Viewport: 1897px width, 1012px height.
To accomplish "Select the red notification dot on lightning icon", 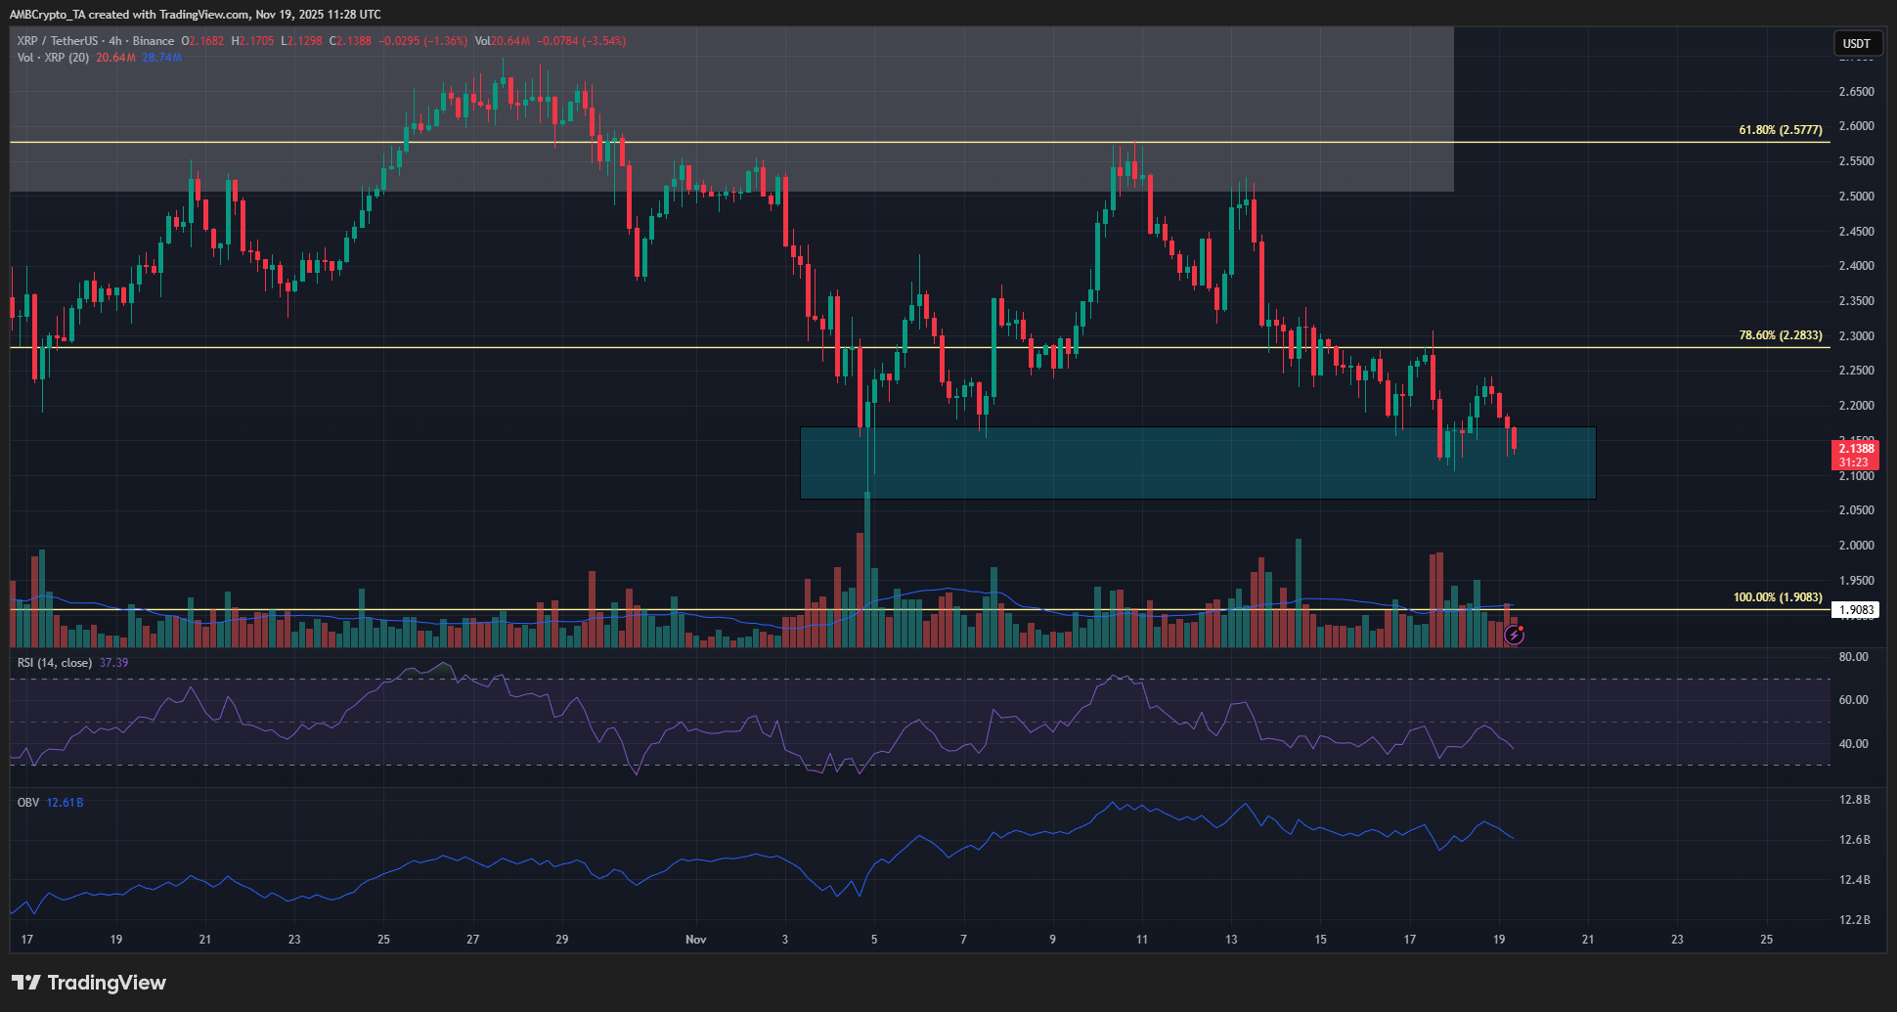I will (x=1522, y=629).
